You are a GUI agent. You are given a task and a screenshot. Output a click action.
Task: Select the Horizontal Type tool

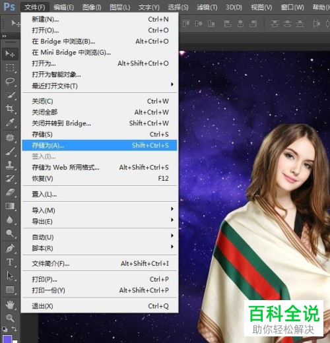coord(10,262)
